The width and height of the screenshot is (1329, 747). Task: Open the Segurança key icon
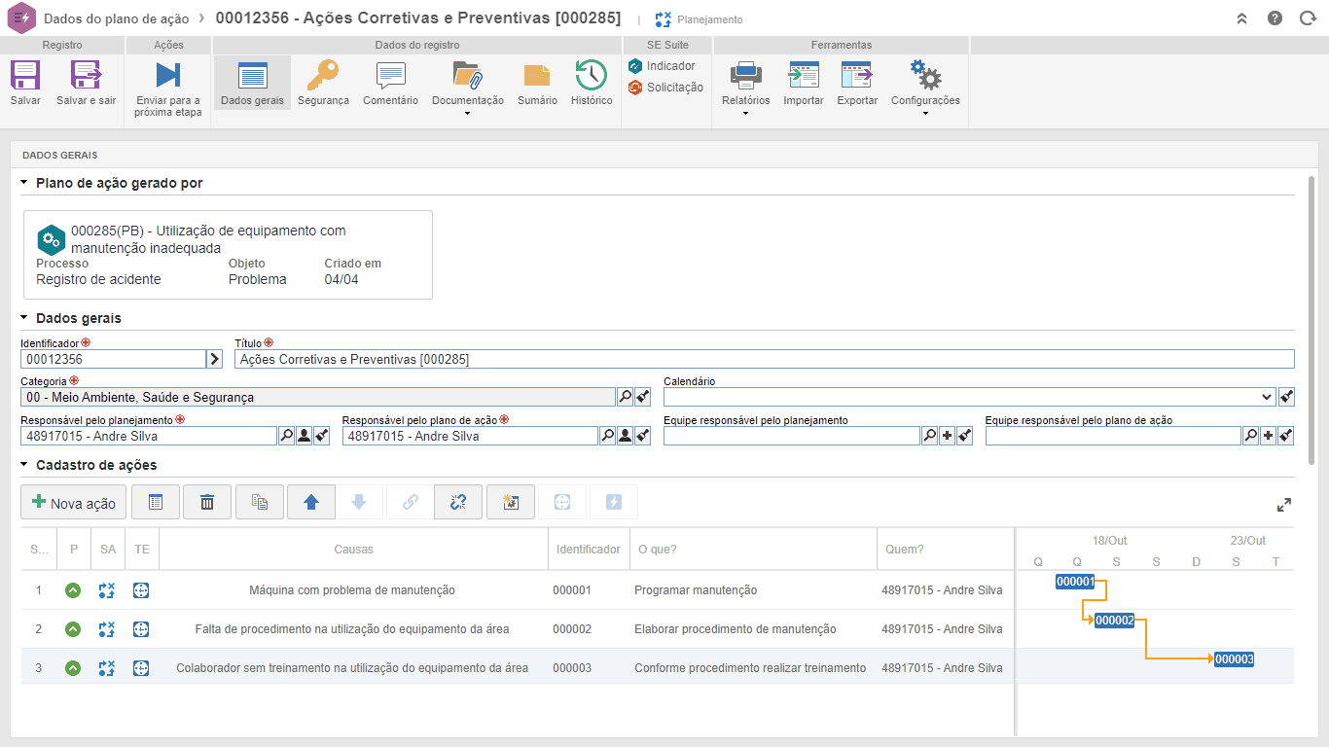click(322, 75)
